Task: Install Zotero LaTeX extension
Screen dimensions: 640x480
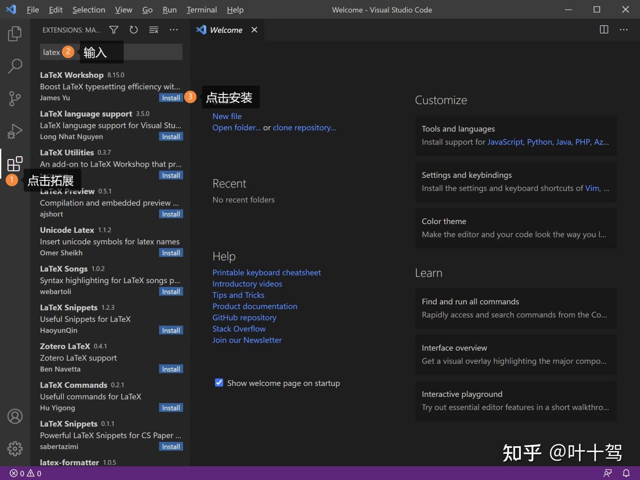Action: point(171,369)
